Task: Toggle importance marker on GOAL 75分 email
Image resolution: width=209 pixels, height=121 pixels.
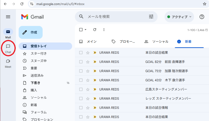Action: (95, 71)
